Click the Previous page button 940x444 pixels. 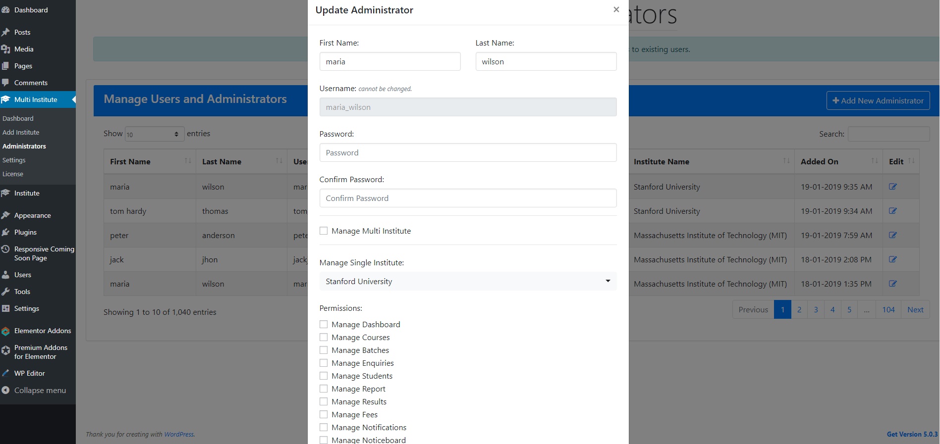(x=753, y=309)
